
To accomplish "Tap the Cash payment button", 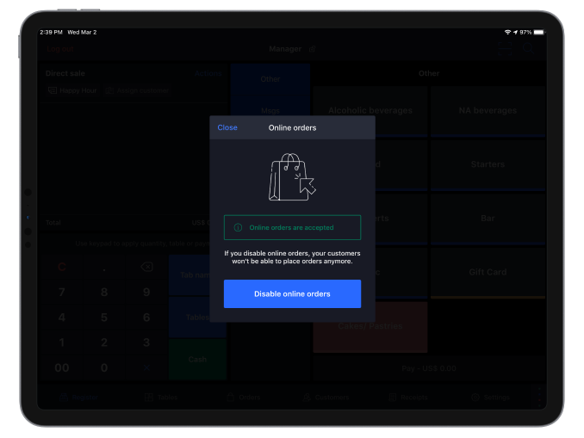I will click(x=197, y=360).
